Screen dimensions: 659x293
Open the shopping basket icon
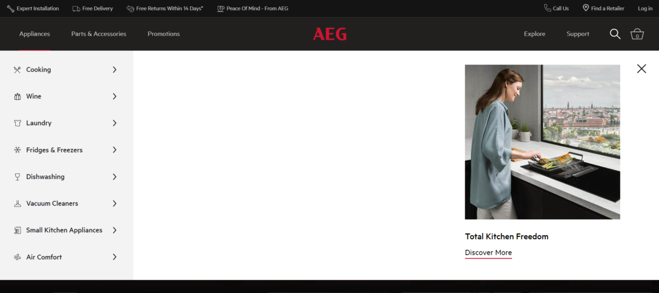point(637,34)
